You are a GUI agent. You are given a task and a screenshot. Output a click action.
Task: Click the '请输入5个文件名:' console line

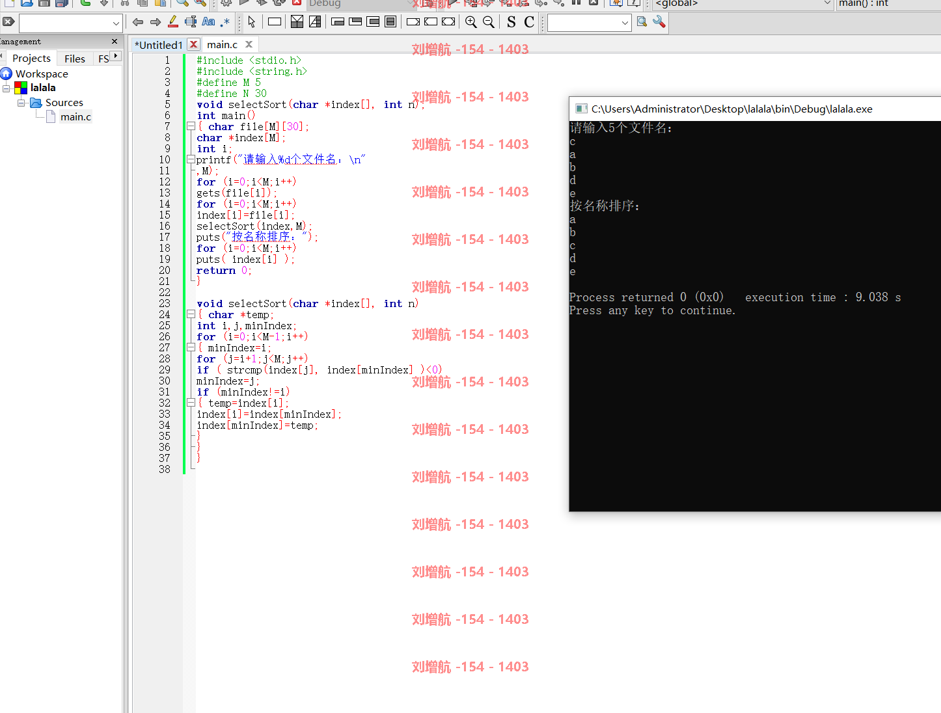tap(621, 128)
